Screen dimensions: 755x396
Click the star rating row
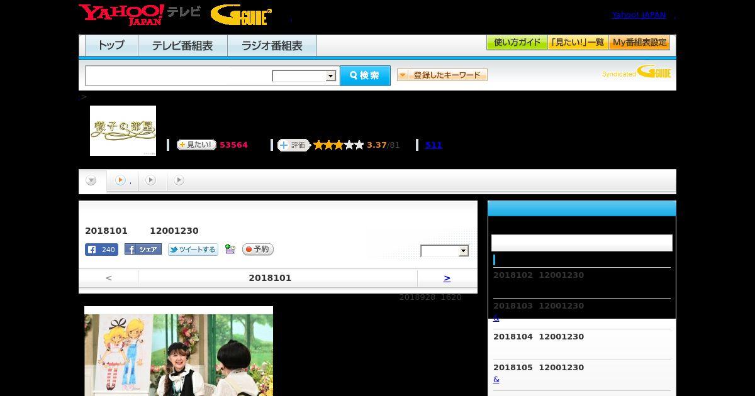tap(338, 145)
